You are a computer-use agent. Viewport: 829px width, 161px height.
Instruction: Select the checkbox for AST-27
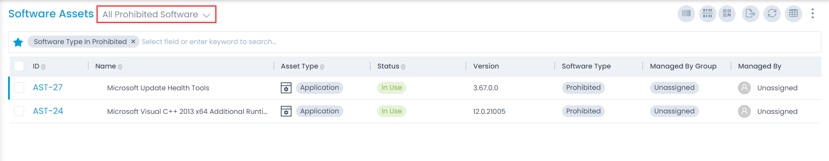click(x=19, y=88)
